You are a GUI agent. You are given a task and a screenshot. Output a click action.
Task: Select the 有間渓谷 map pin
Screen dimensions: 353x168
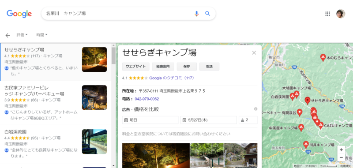300,112
